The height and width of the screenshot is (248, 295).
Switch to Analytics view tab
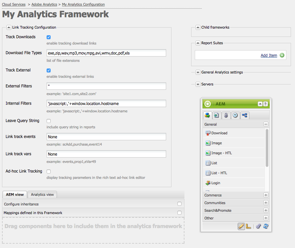click(x=42, y=194)
